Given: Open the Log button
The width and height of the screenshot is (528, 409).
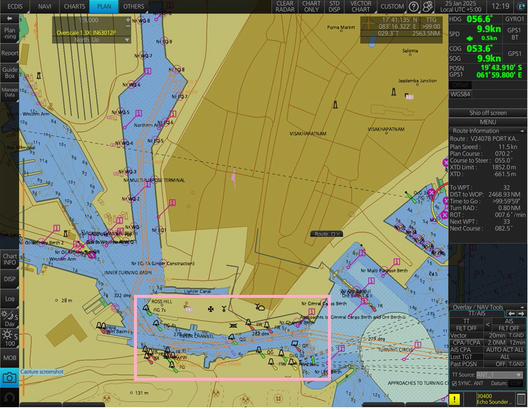Looking at the screenshot, I should tap(10, 299).
